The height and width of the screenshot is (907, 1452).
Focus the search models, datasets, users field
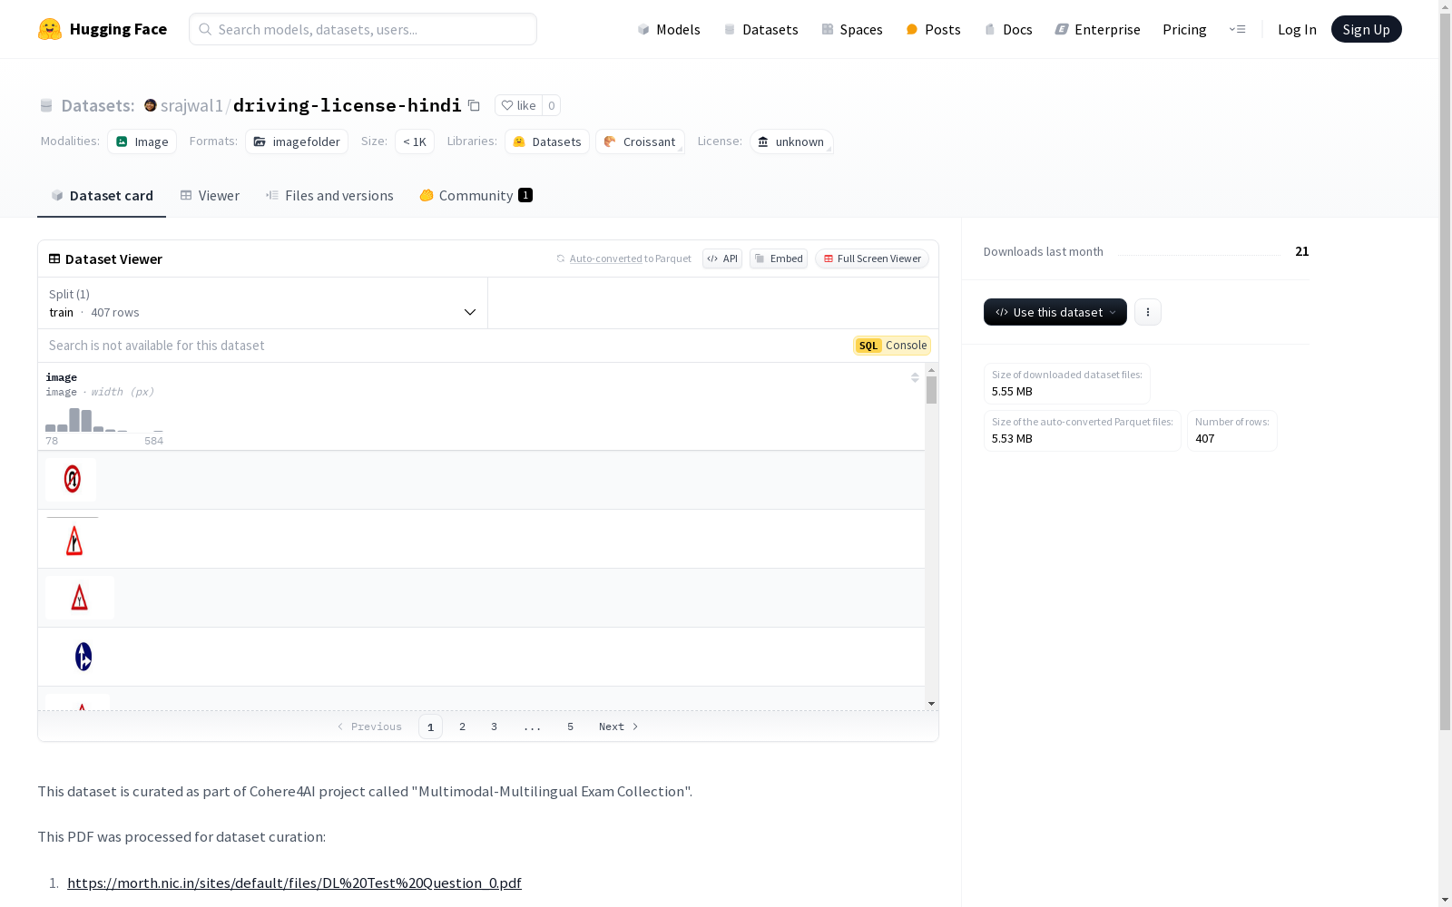click(363, 29)
